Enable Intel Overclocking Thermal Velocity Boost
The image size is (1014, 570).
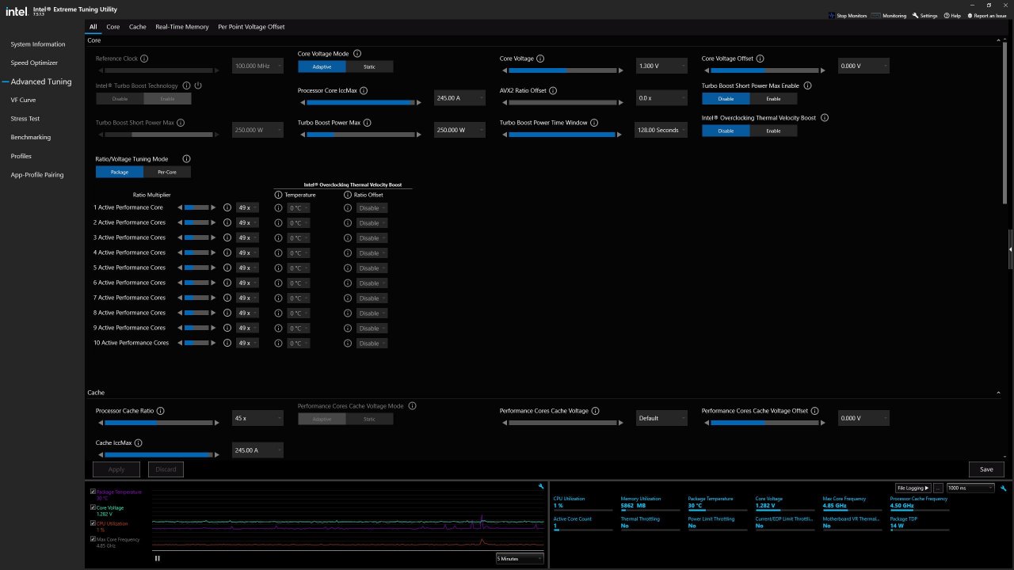click(x=773, y=130)
